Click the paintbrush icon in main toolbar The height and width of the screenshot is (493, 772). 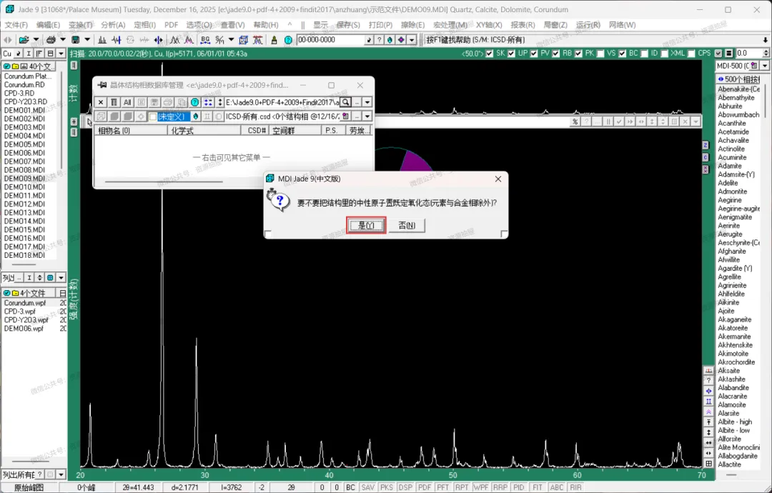pyautogui.click(x=274, y=40)
